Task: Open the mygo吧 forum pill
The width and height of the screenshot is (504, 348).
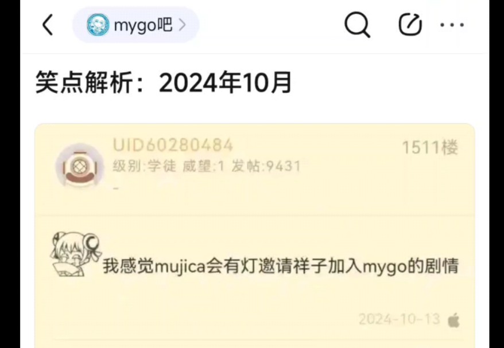Action: pos(135,25)
